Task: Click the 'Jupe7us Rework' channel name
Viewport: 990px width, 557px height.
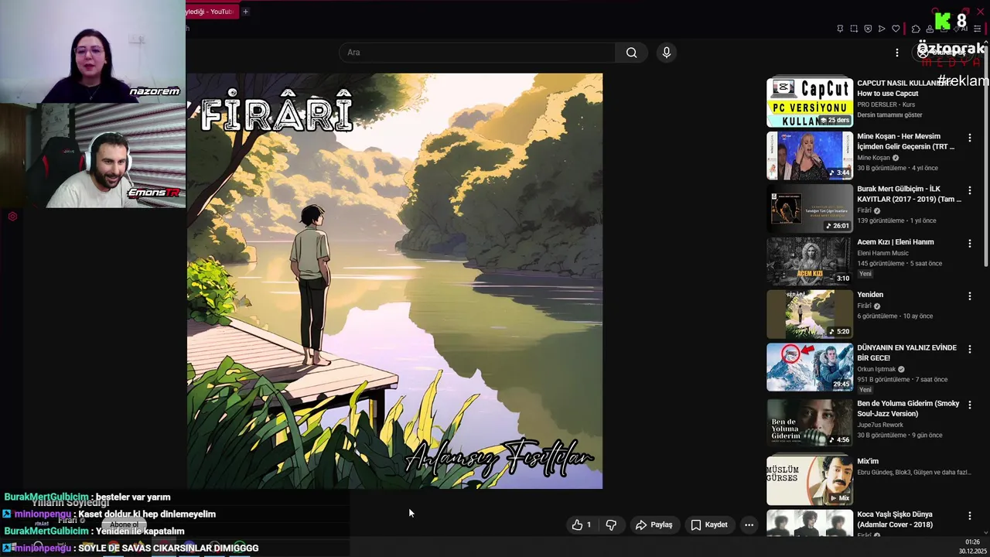Action: coord(880,425)
